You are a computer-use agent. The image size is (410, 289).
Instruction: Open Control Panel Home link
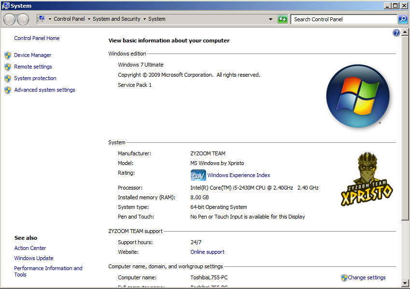(x=37, y=38)
